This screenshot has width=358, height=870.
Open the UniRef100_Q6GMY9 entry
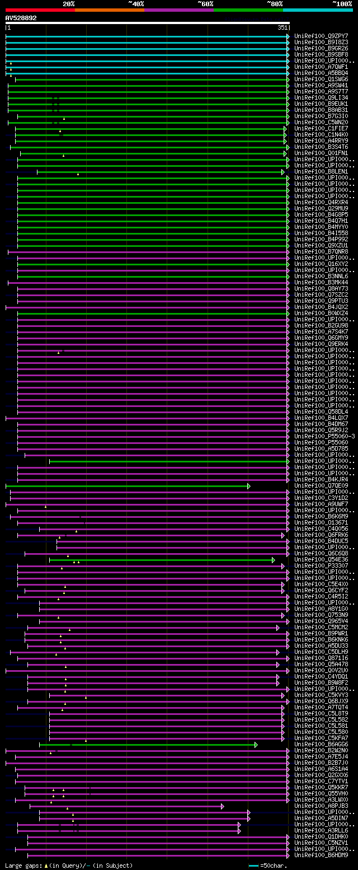click(321, 338)
